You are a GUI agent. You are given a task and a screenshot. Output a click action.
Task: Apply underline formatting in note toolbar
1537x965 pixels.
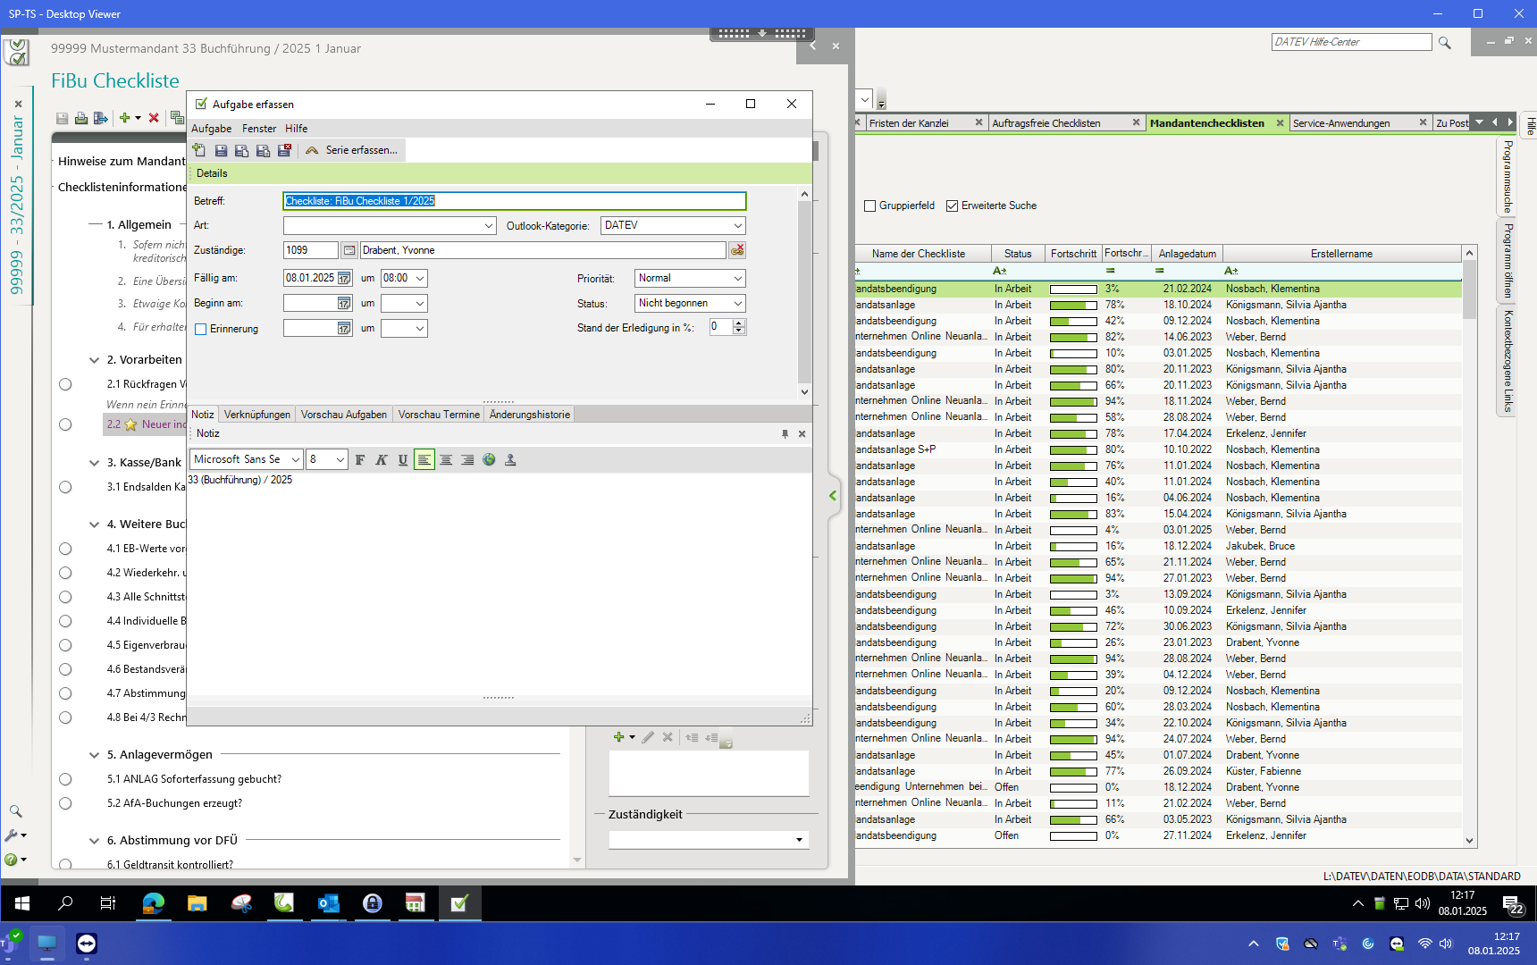[x=403, y=460]
